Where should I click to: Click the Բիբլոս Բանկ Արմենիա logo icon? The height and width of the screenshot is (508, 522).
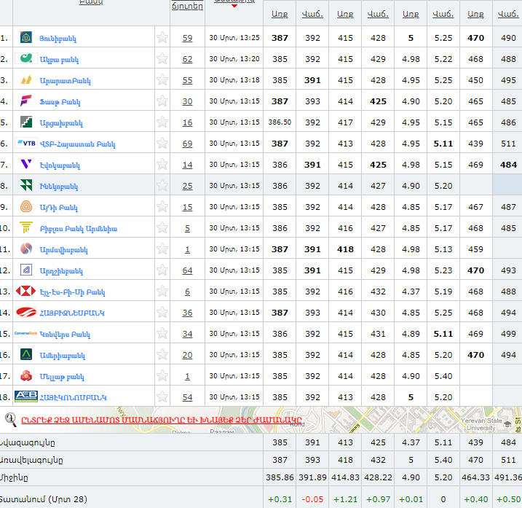pyautogui.click(x=26, y=227)
